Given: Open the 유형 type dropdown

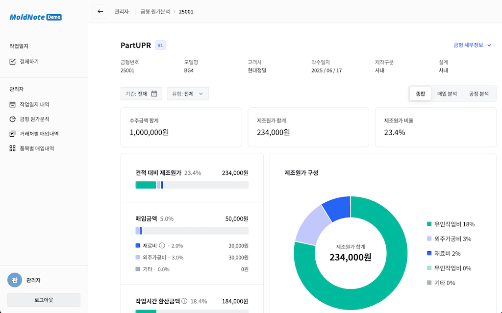Looking at the screenshot, I should (x=188, y=94).
